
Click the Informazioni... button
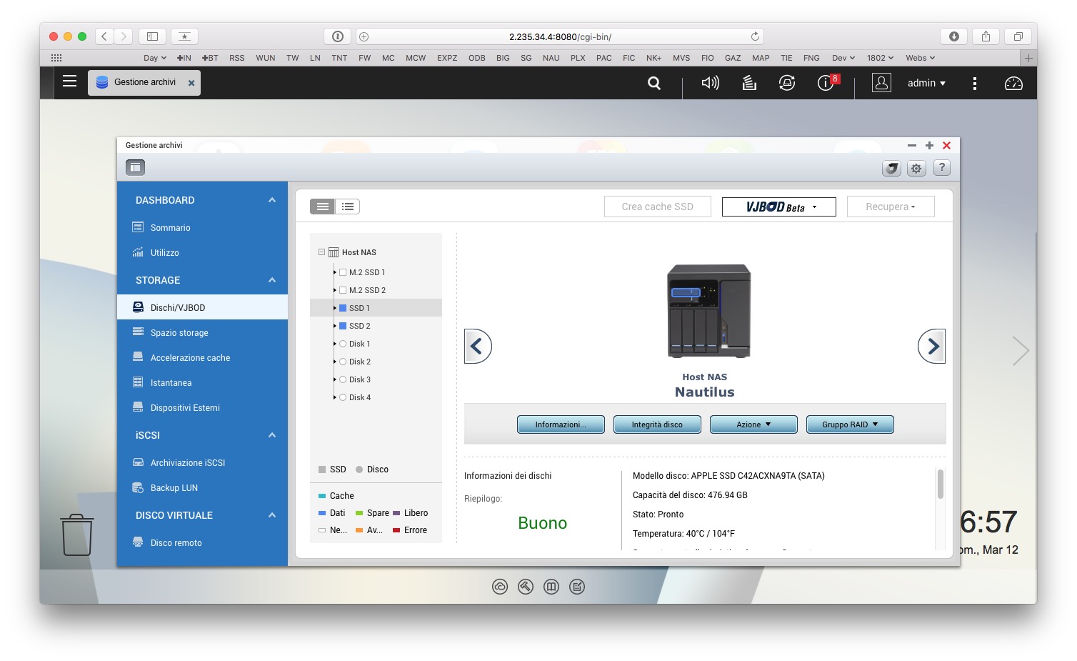pyautogui.click(x=561, y=424)
